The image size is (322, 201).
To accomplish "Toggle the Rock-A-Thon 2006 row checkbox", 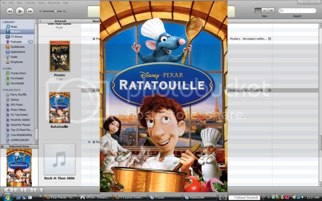I will pos(94,142).
